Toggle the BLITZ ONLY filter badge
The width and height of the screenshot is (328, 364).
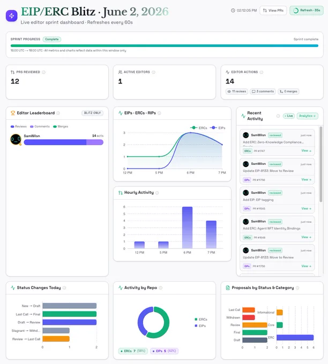click(93, 113)
